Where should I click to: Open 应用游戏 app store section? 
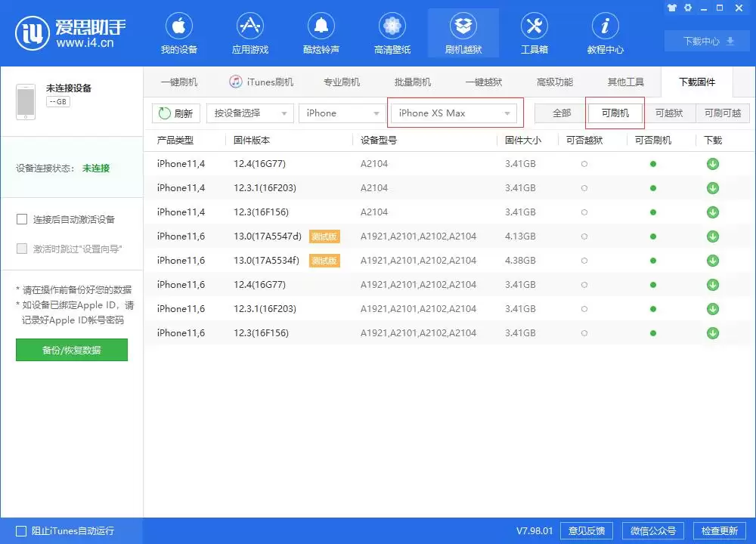pos(249,34)
